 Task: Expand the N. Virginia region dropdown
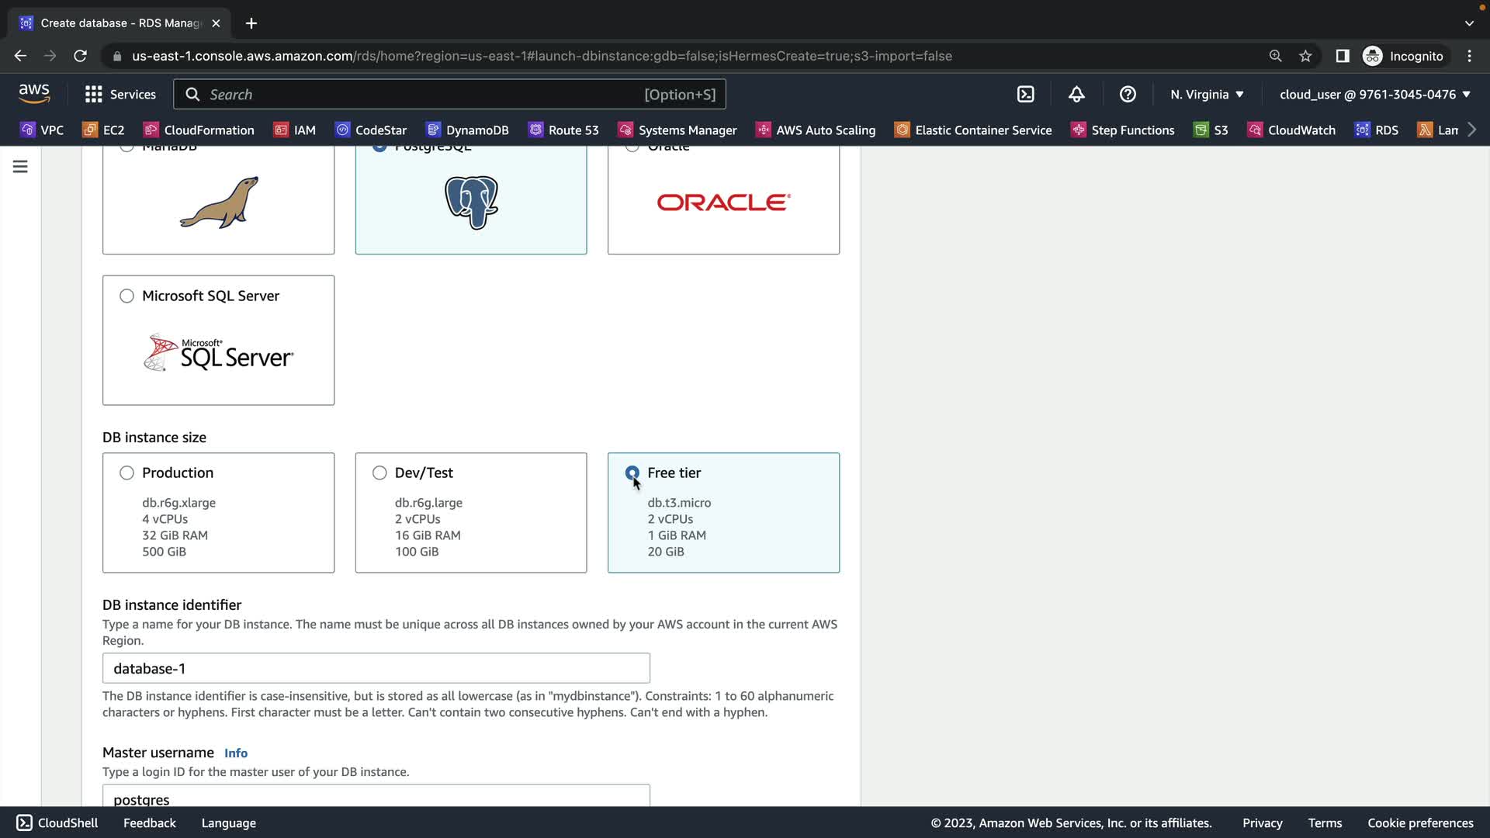click(x=1207, y=94)
